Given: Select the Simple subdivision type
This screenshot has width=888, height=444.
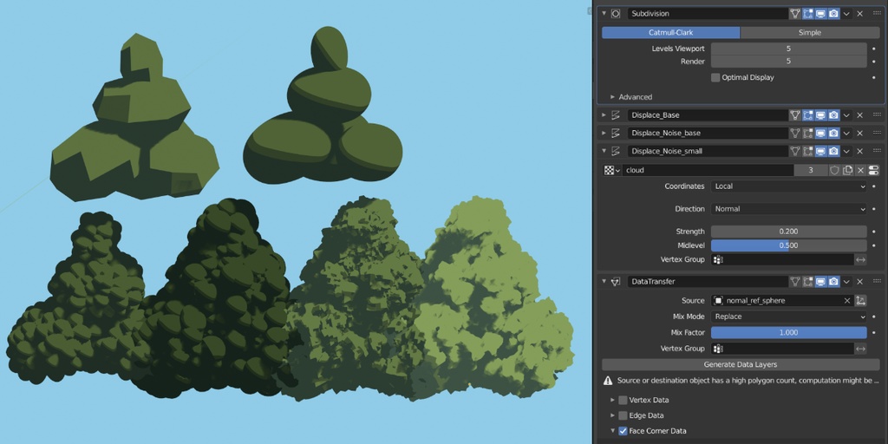Looking at the screenshot, I should (x=809, y=33).
